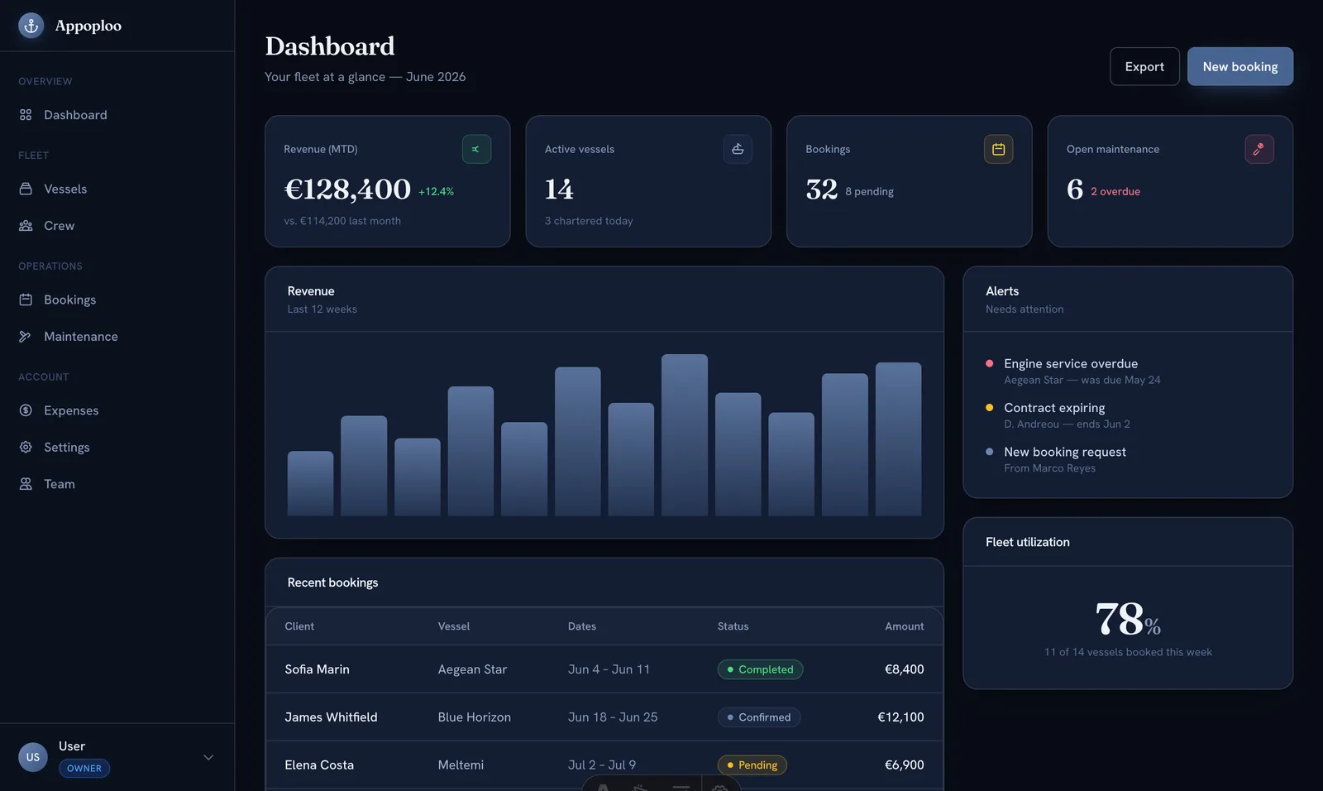The image size is (1323, 791).
Task: Click the US user avatar
Action: coord(33,757)
